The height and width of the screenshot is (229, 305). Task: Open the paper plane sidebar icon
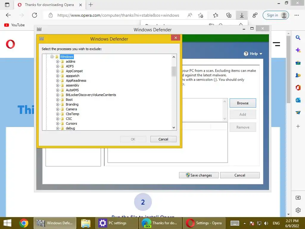(298, 112)
